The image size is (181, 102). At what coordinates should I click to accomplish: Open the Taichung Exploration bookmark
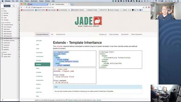pyautogui.click(x=28, y=10)
